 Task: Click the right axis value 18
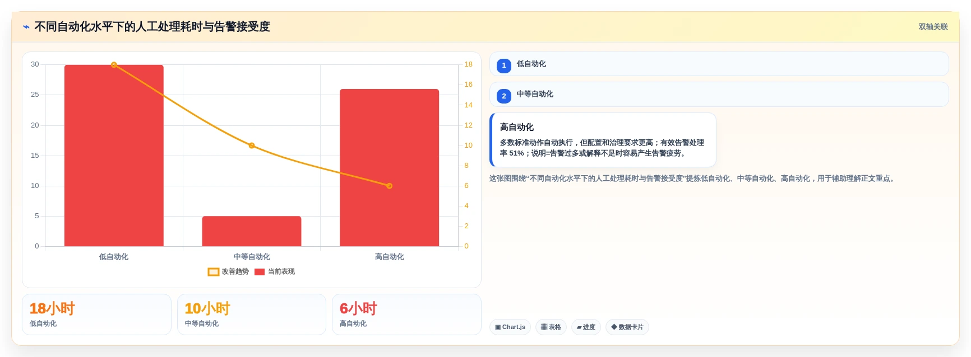tap(468, 64)
